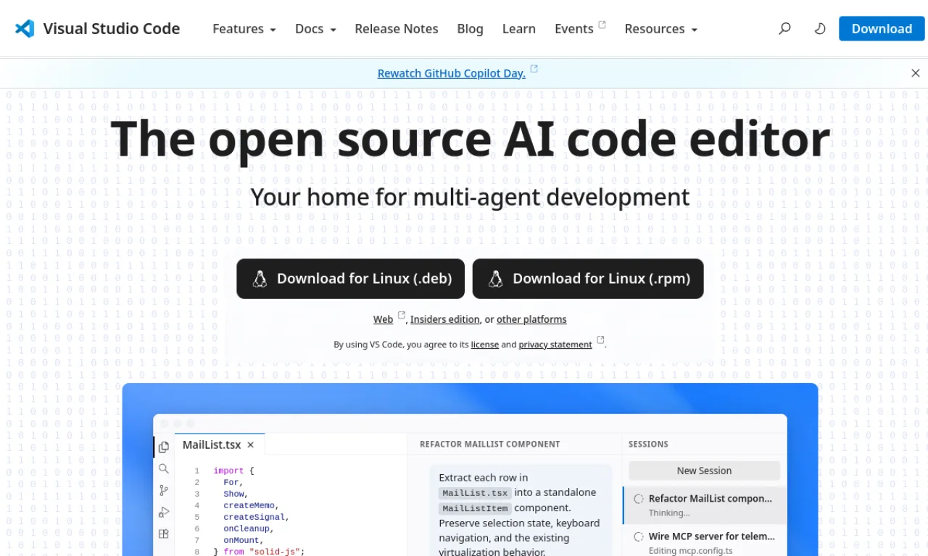The height and width of the screenshot is (556, 928).
Task: Download for Linux (.deb) package
Action: (350, 279)
